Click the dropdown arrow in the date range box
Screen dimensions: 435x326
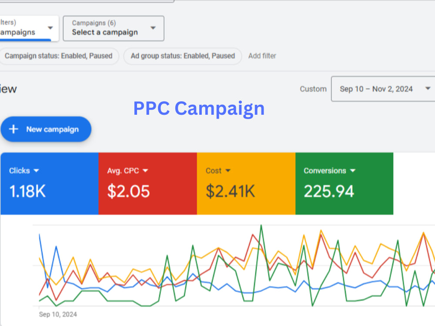pyautogui.click(x=428, y=88)
